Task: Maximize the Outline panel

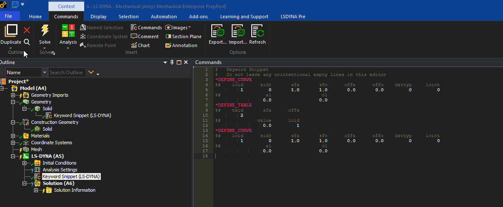Action: tap(179, 62)
